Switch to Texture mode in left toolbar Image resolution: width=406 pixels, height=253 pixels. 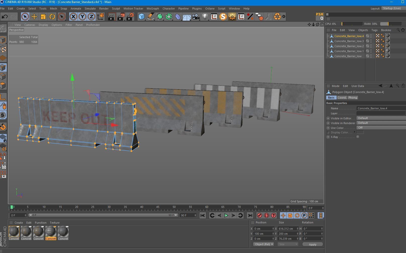click(x=3, y=49)
